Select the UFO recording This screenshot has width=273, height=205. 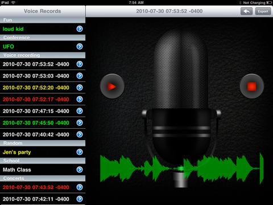click(x=43, y=46)
